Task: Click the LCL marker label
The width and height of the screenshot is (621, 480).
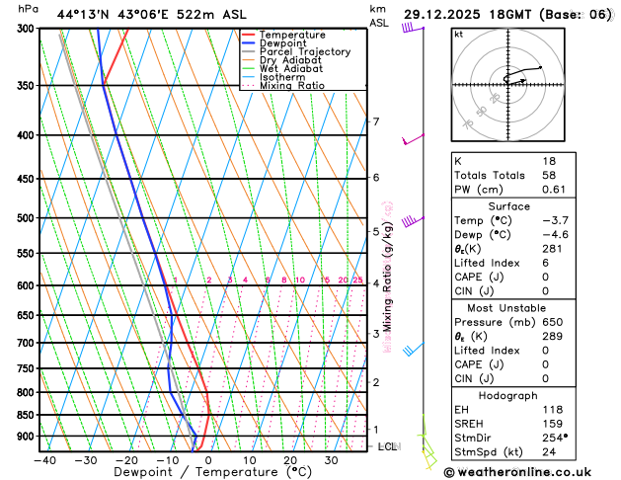Action: pyautogui.click(x=387, y=446)
